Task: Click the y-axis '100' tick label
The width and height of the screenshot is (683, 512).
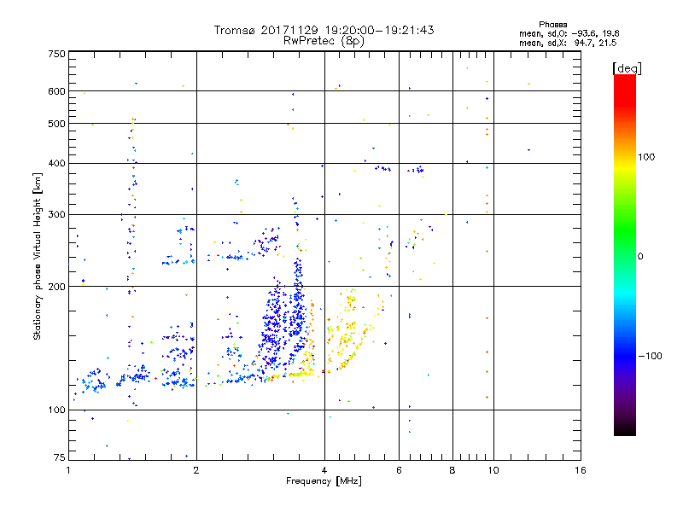Action: (56, 410)
